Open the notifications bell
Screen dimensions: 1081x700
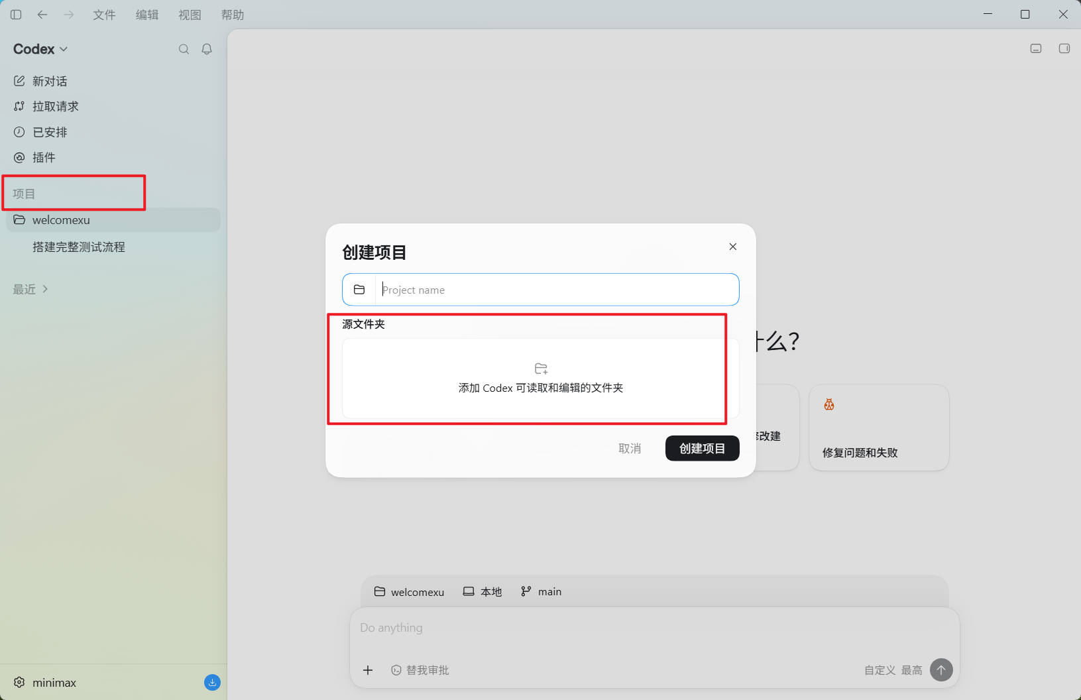click(207, 49)
